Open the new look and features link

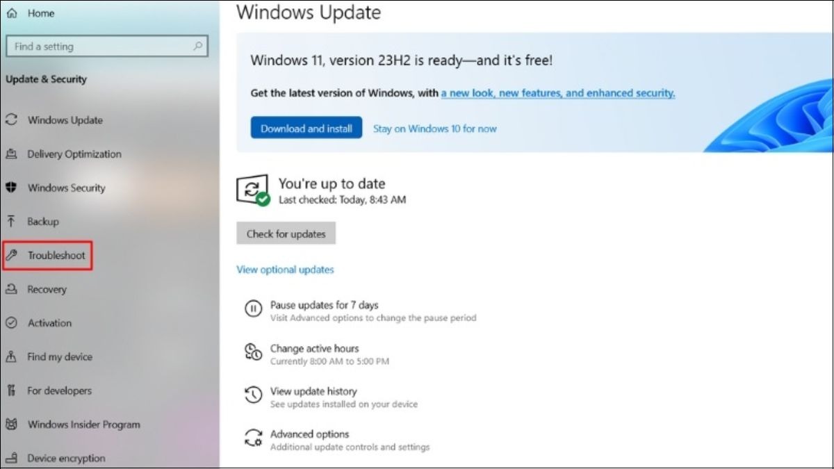[558, 93]
